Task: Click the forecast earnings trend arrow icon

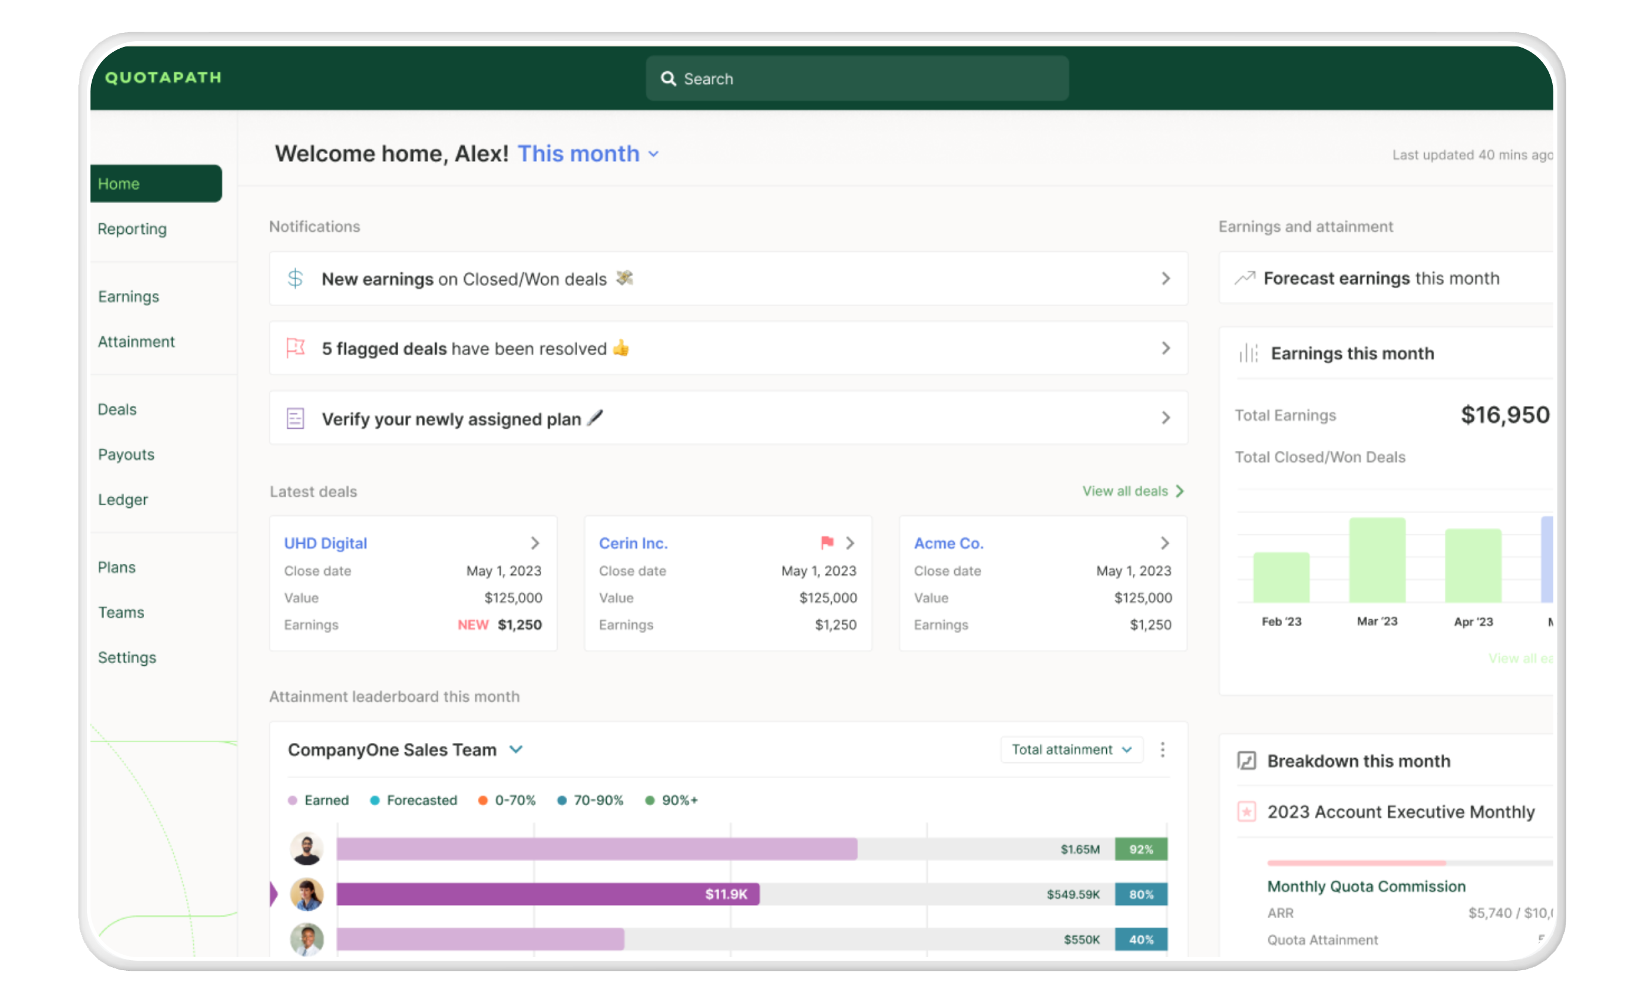Action: (x=1244, y=278)
